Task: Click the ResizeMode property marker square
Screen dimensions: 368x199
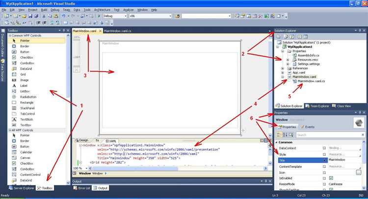Action: 324,184
